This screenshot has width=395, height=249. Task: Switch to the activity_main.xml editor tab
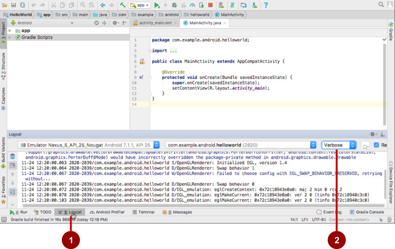155,23
